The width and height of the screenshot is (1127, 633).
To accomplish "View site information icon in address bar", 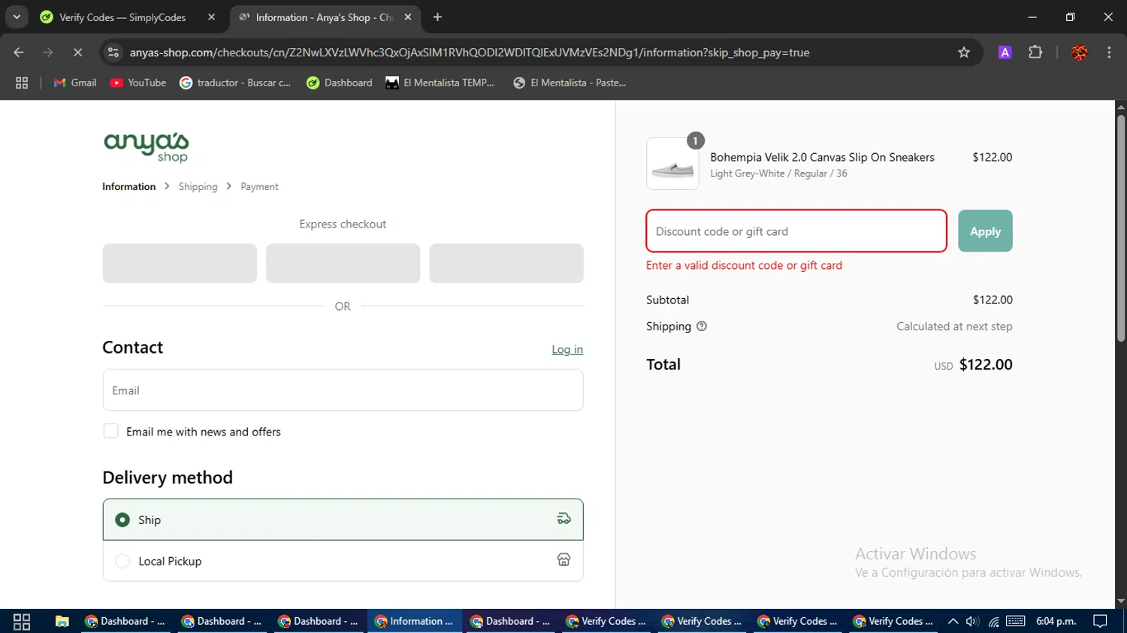I will pos(113,53).
